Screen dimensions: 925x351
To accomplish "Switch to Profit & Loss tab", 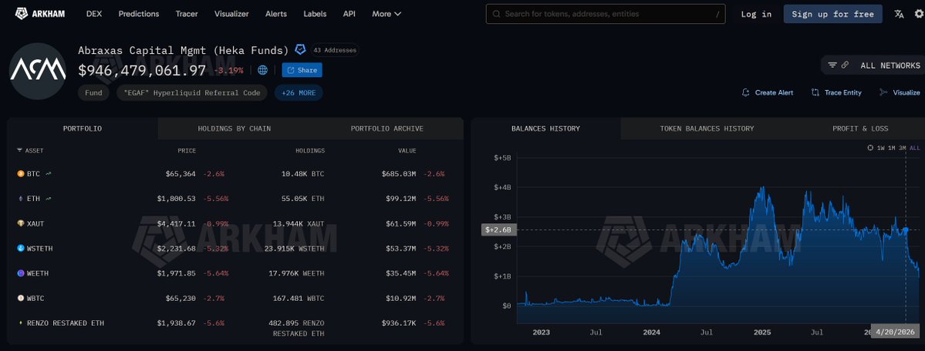I will 860,129.
